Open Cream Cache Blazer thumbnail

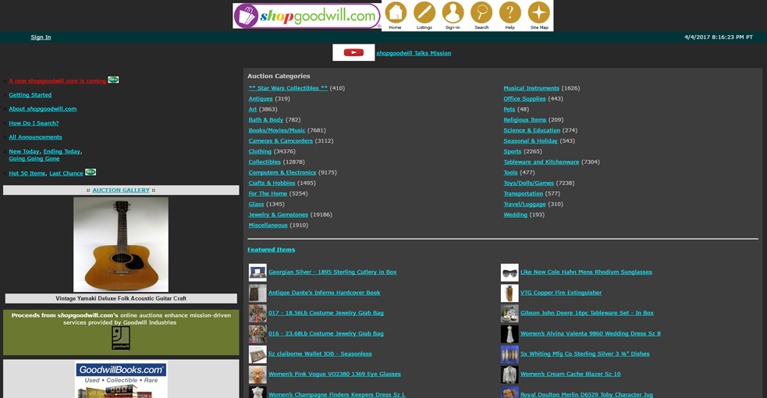pos(510,375)
